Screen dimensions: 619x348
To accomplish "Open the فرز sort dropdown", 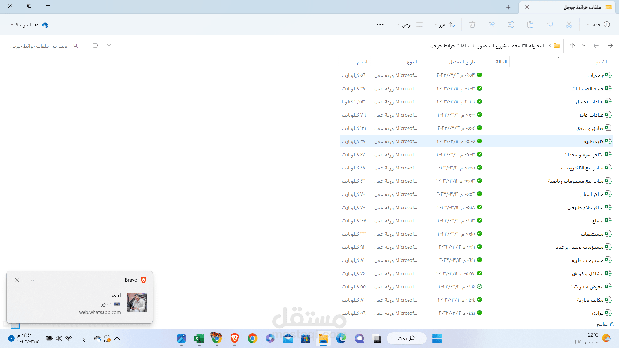I will click(x=445, y=25).
